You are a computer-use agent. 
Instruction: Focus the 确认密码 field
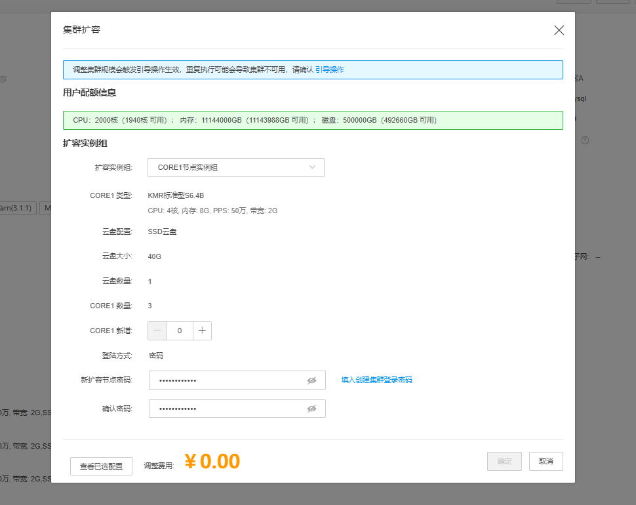237,409
